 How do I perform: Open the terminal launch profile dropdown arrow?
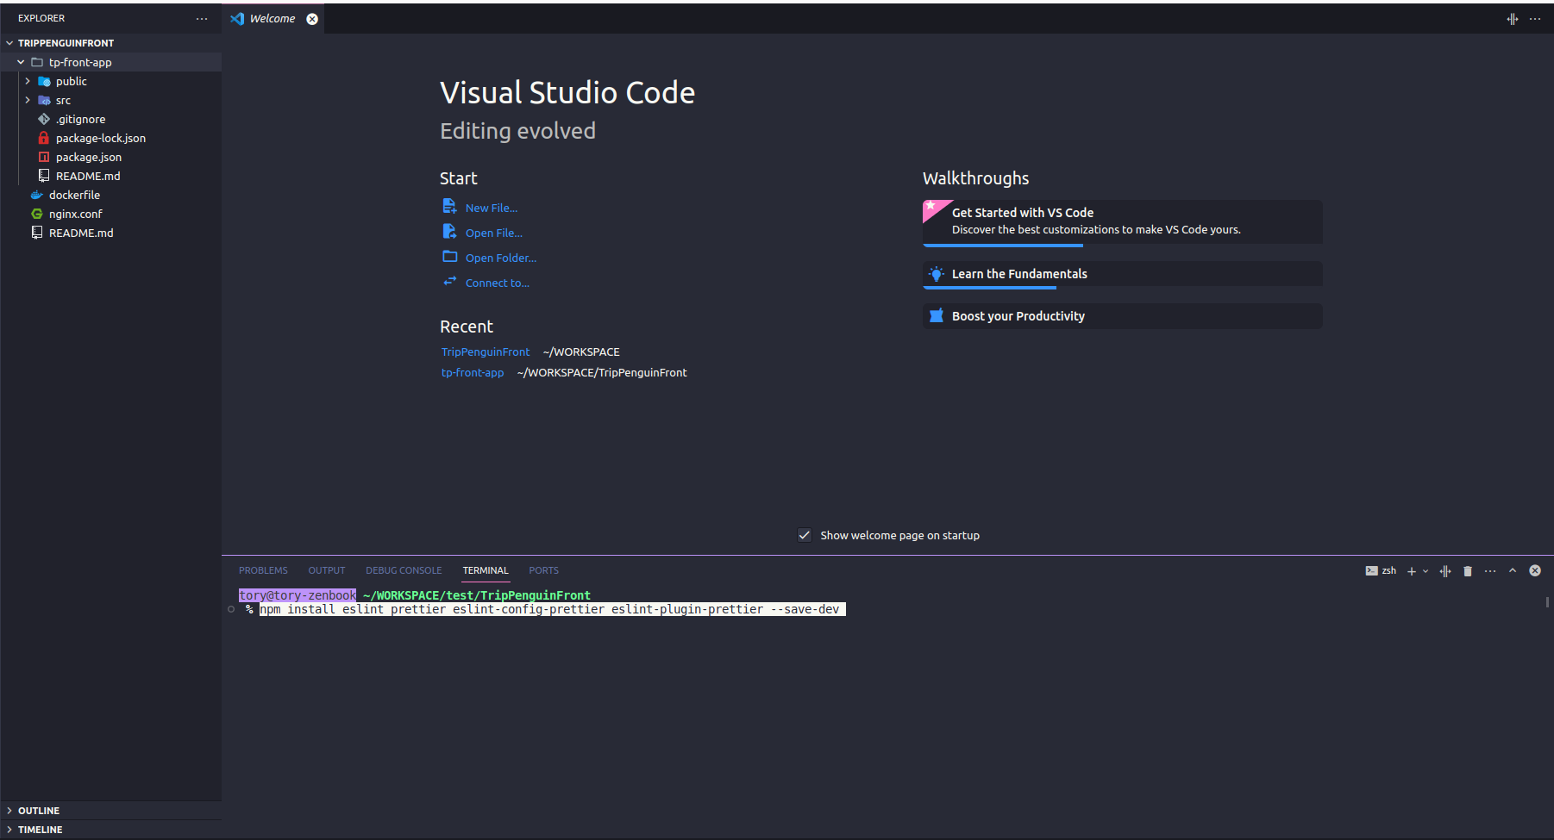(x=1426, y=571)
